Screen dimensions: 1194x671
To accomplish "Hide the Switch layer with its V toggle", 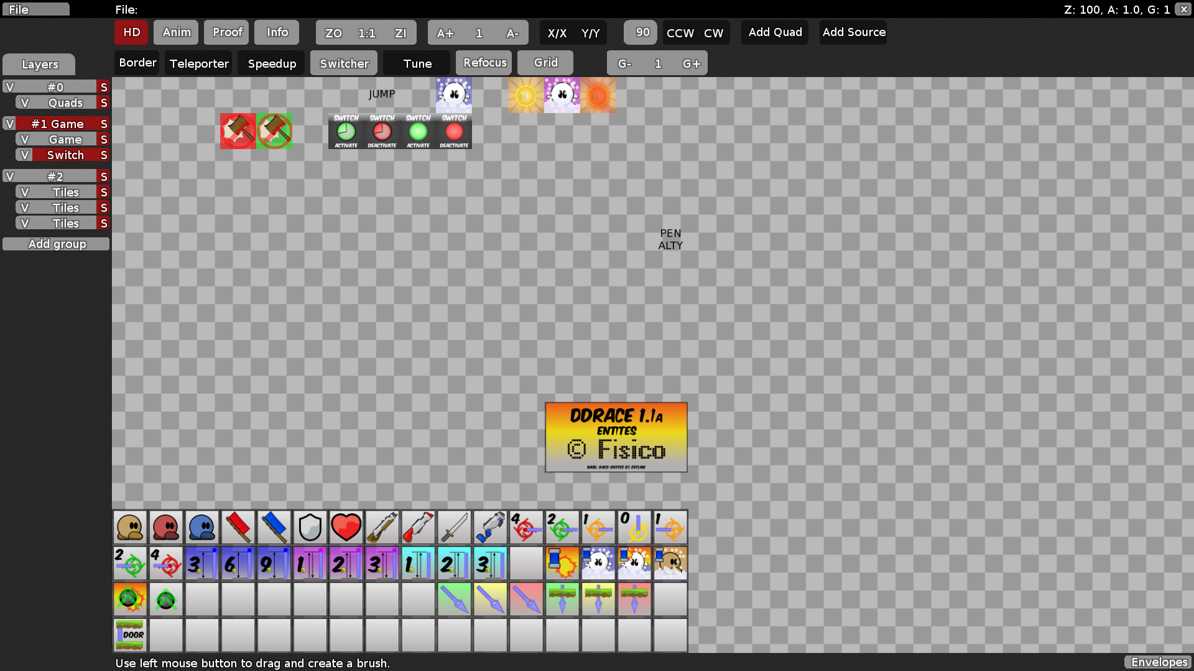I will [x=24, y=155].
